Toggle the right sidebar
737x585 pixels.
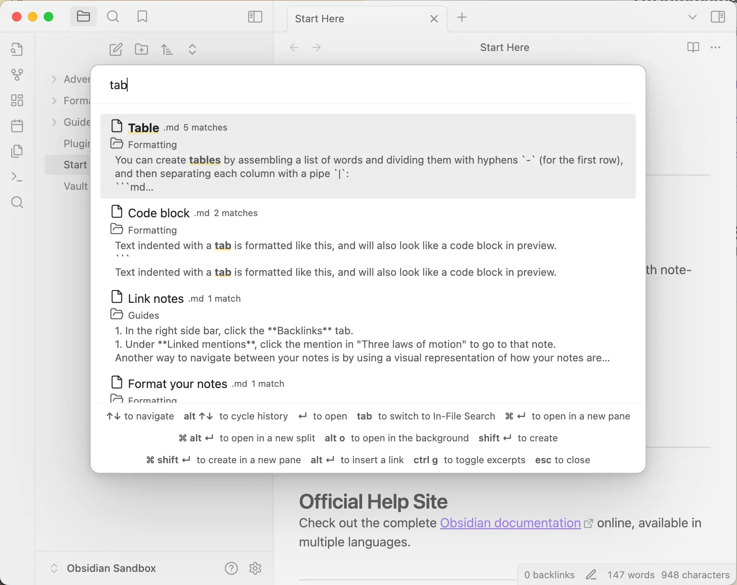point(718,17)
